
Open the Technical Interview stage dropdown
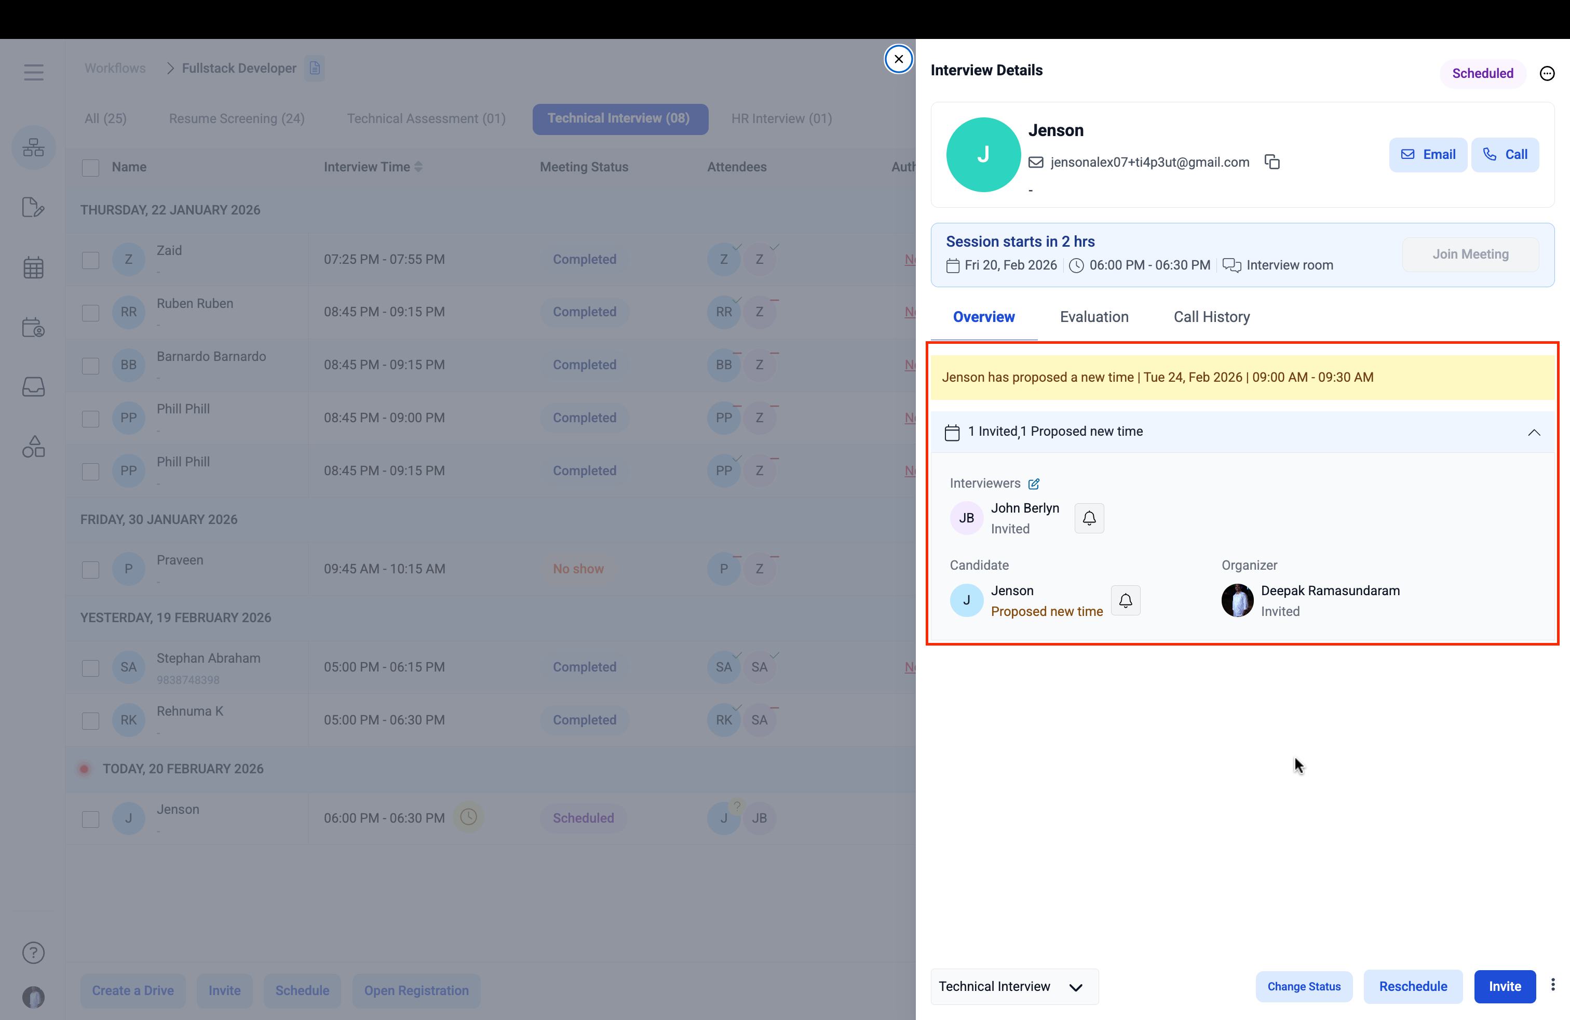pos(1014,986)
